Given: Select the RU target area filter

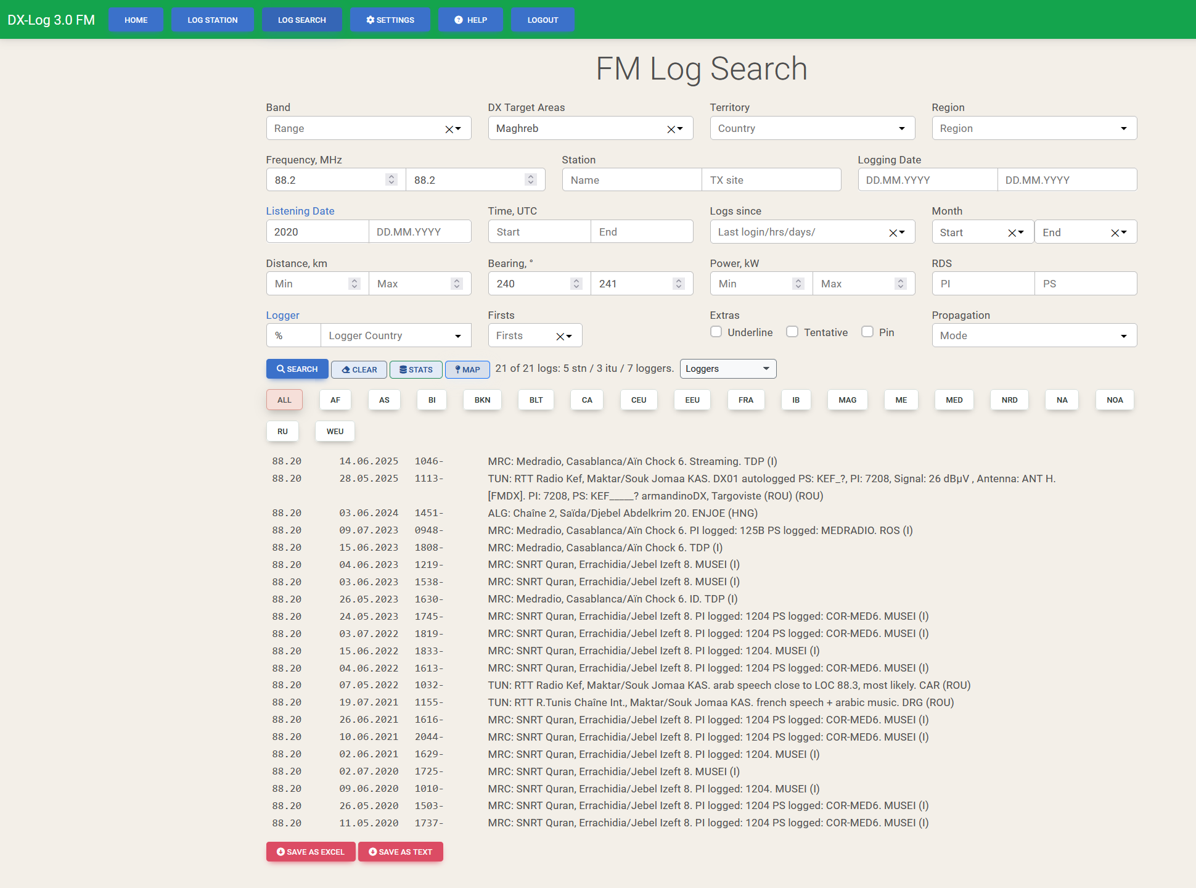Looking at the screenshot, I should coord(282,431).
